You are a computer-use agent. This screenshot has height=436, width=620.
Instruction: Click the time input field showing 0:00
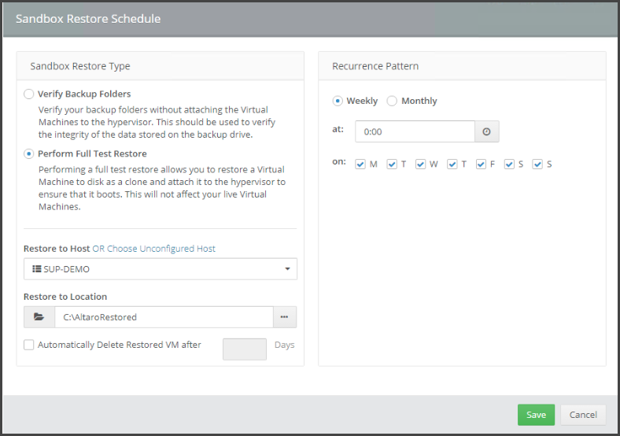415,131
